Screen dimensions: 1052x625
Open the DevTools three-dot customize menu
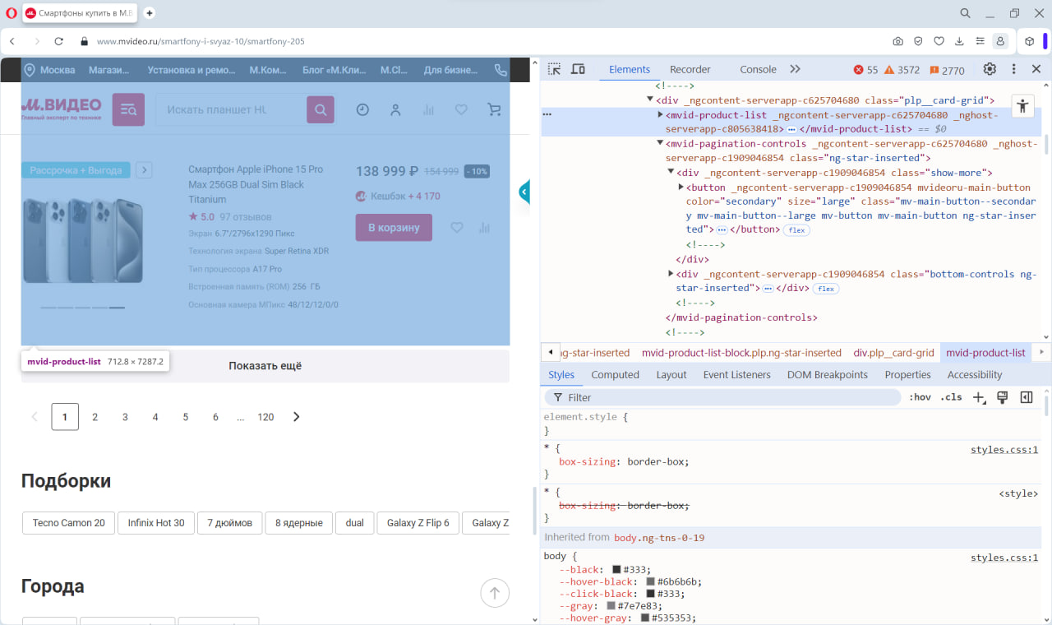[x=1013, y=69]
